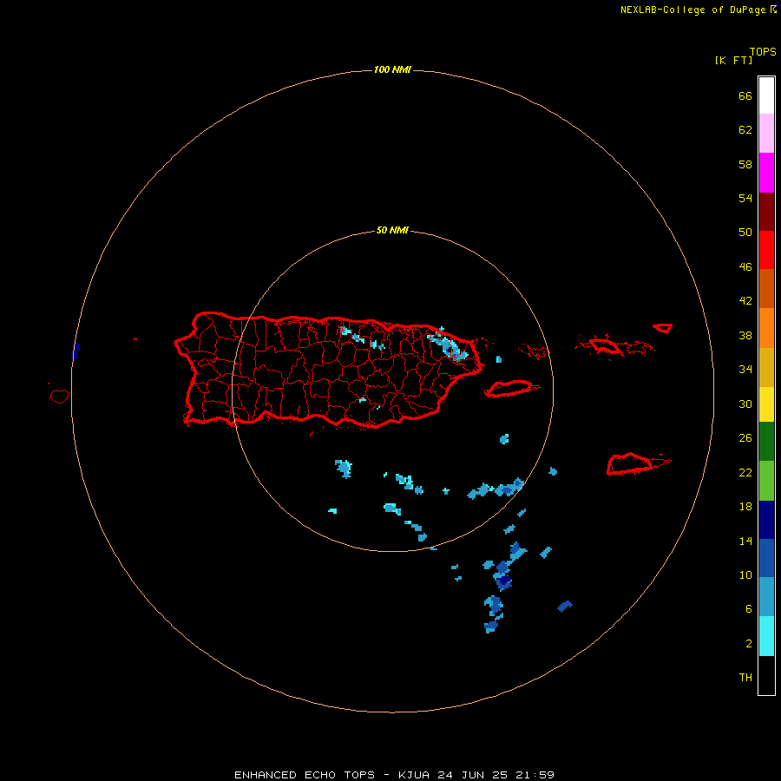Select the bright red swatch near 50
Viewport: 781px width, 781px height.
tap(766, 250)
